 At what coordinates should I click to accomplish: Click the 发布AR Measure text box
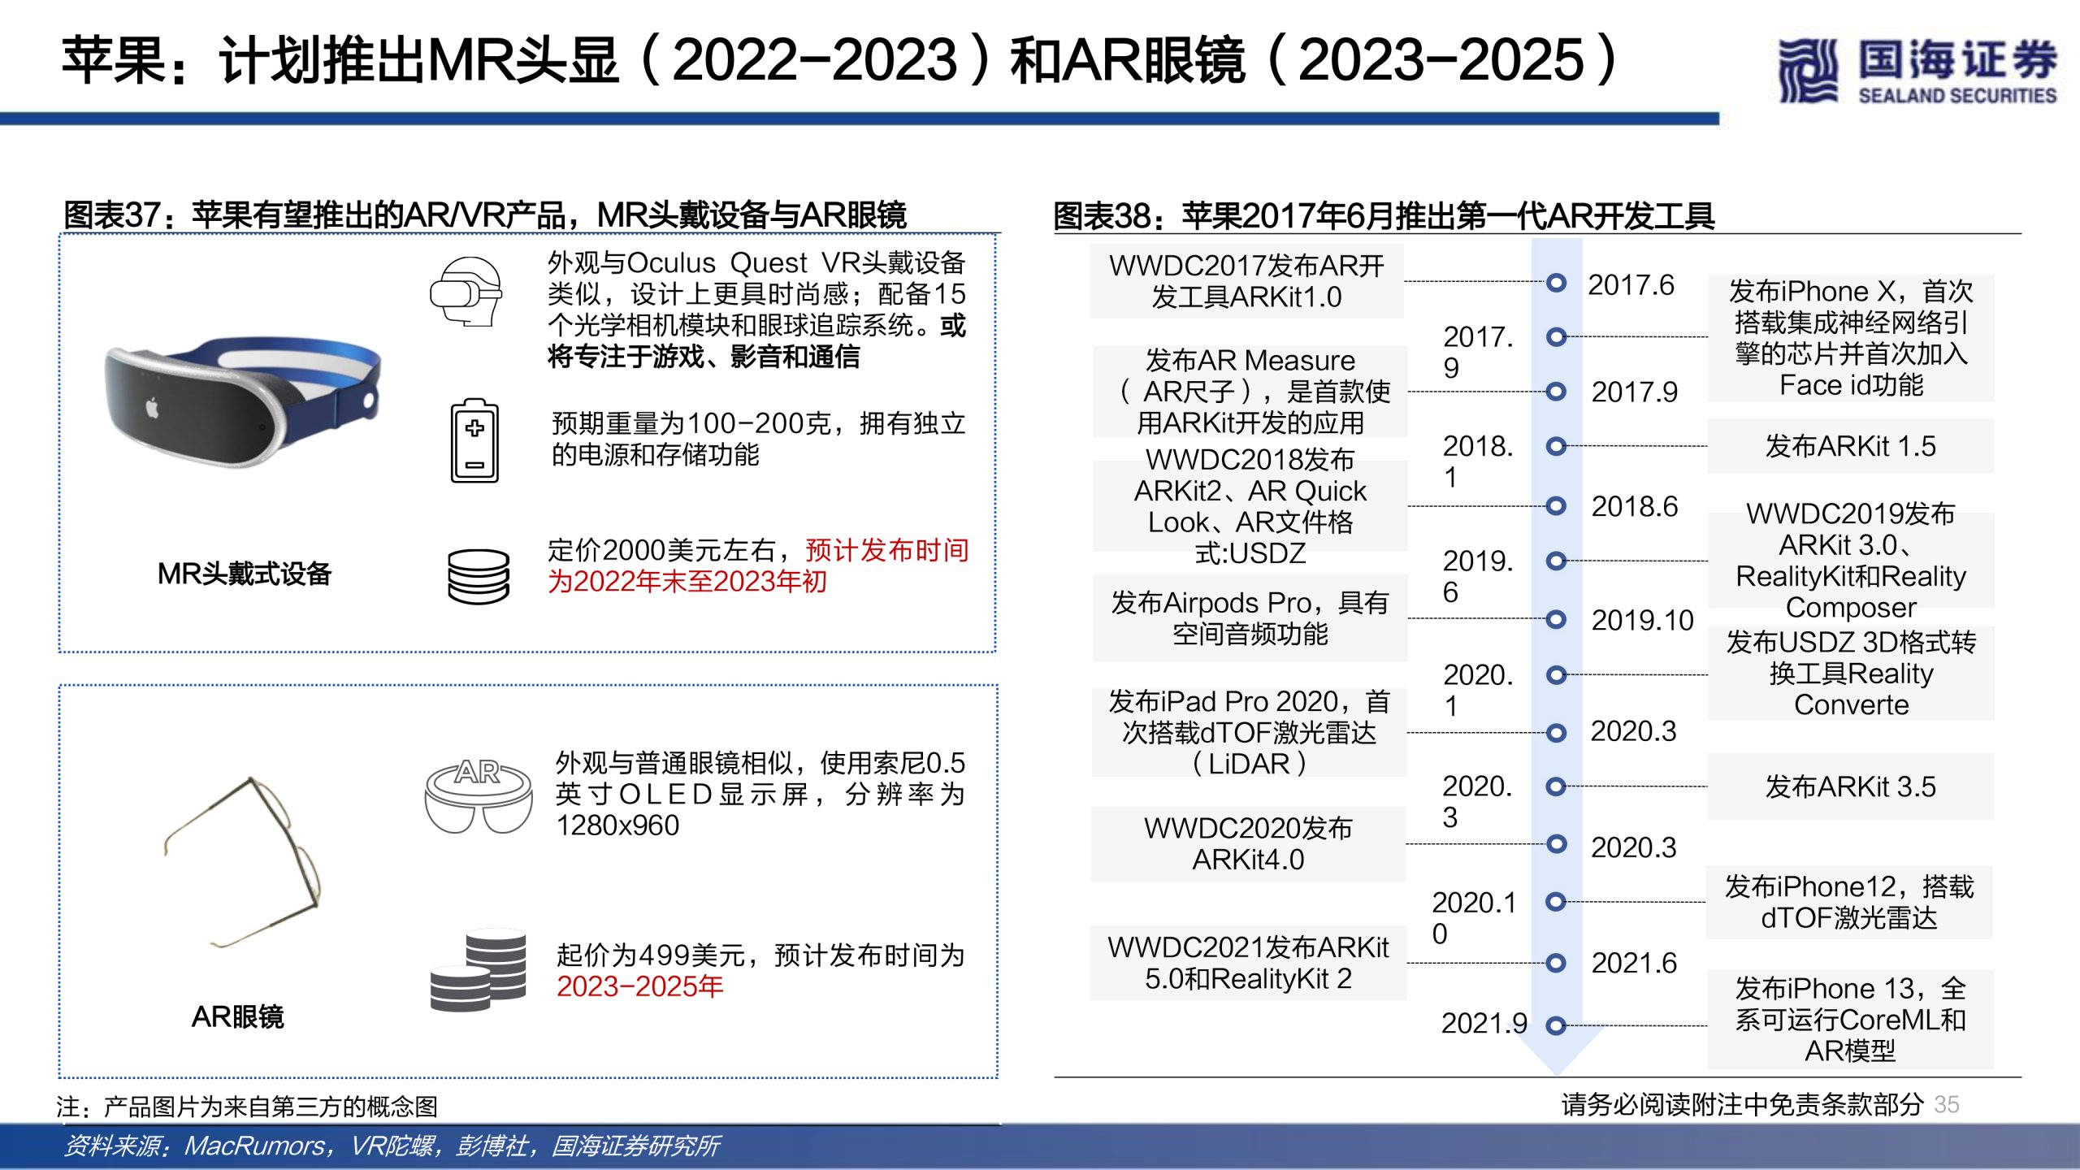1250,392
